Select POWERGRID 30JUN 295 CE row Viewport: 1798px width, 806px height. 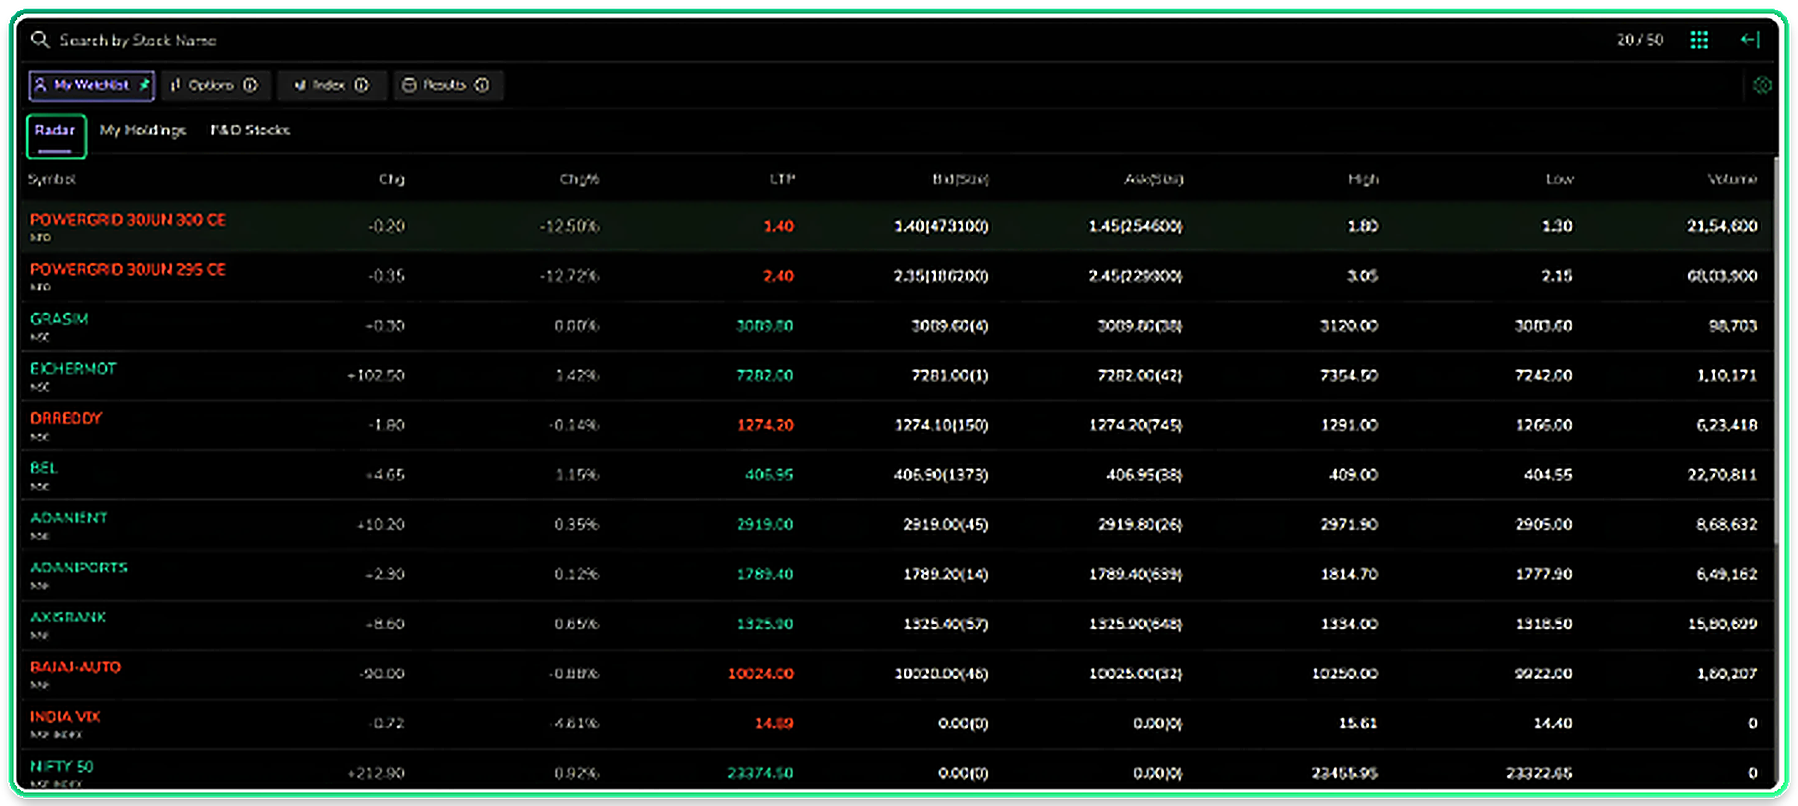(x=897, y=276)
